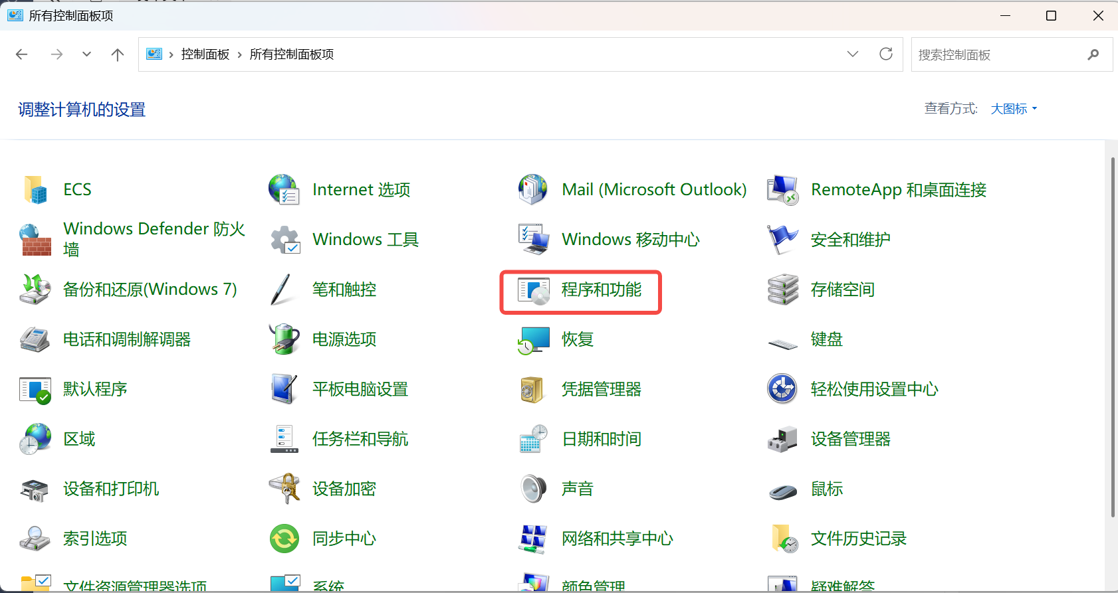Open the recent locations dropdown arrow
This screenshot has height=593, width=1118.
[x=86, y=54]
